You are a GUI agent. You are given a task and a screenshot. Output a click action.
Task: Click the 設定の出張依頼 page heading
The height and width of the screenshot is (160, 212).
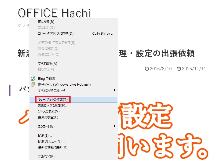[165, 53]
